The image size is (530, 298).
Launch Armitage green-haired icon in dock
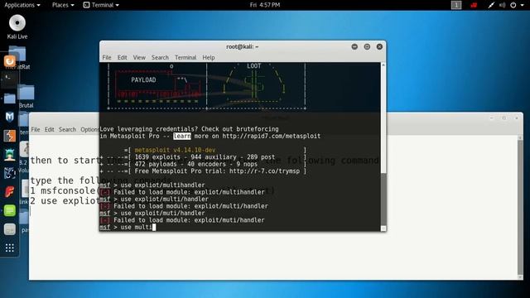9,155
